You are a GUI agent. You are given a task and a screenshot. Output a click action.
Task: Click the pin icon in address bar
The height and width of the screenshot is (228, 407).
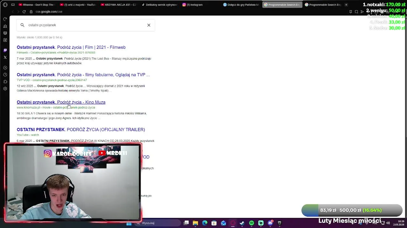click(x=351, y=12)
